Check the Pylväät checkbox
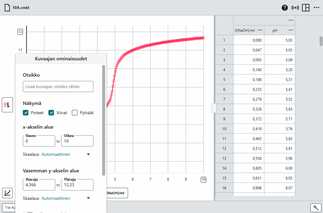 pyautogui.click(x=74, y=113)
